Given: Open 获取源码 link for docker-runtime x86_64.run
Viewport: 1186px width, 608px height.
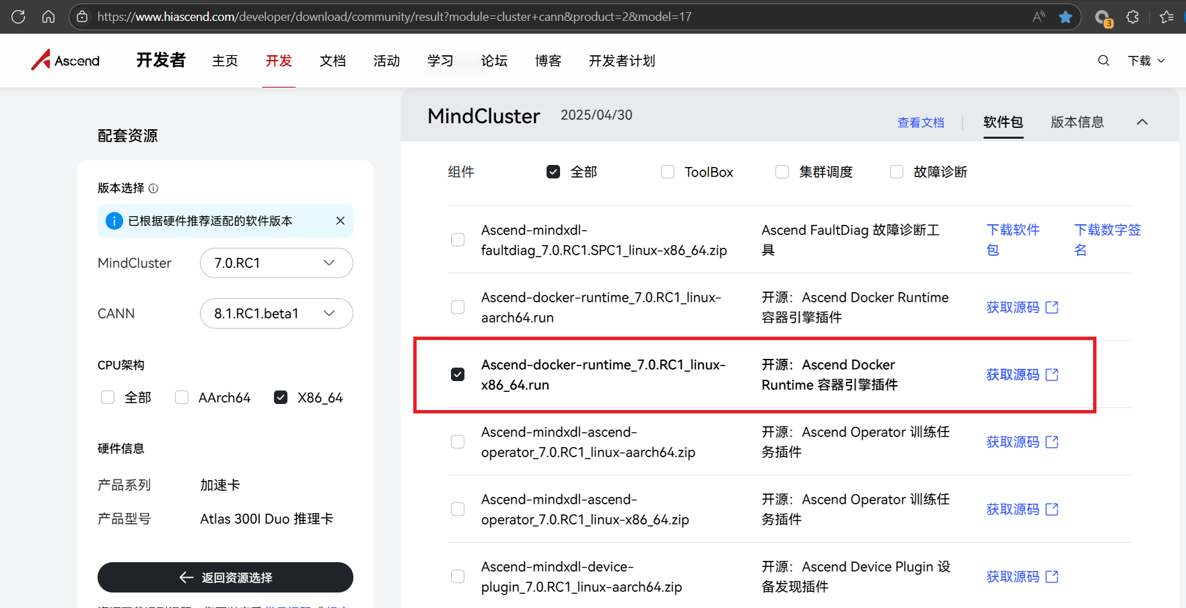Looking at the screenshot, I should point(1022,375).
